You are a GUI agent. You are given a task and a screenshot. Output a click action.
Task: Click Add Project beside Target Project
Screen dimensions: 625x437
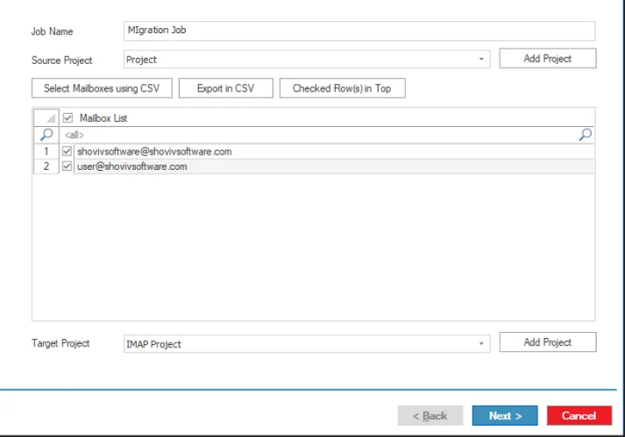click(548, 342)
